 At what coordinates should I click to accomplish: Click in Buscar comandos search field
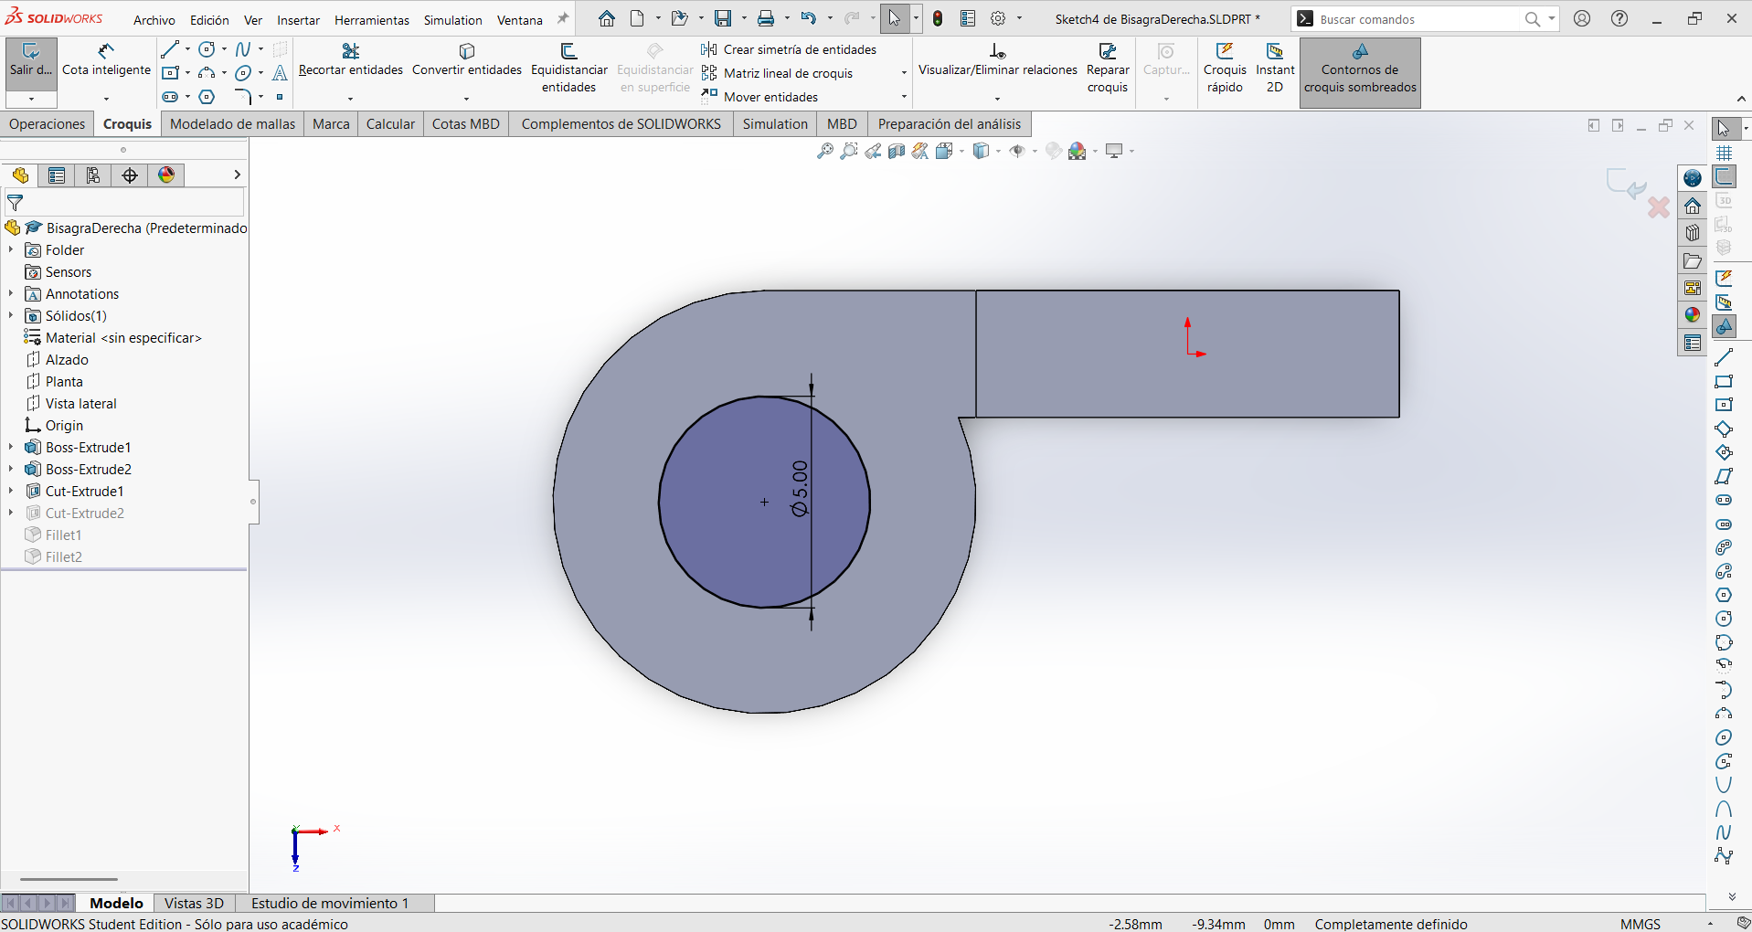tap(1419, 19)
